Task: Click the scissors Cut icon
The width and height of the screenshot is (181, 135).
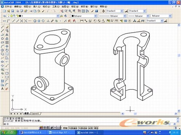Action: (x=31, y=11)
